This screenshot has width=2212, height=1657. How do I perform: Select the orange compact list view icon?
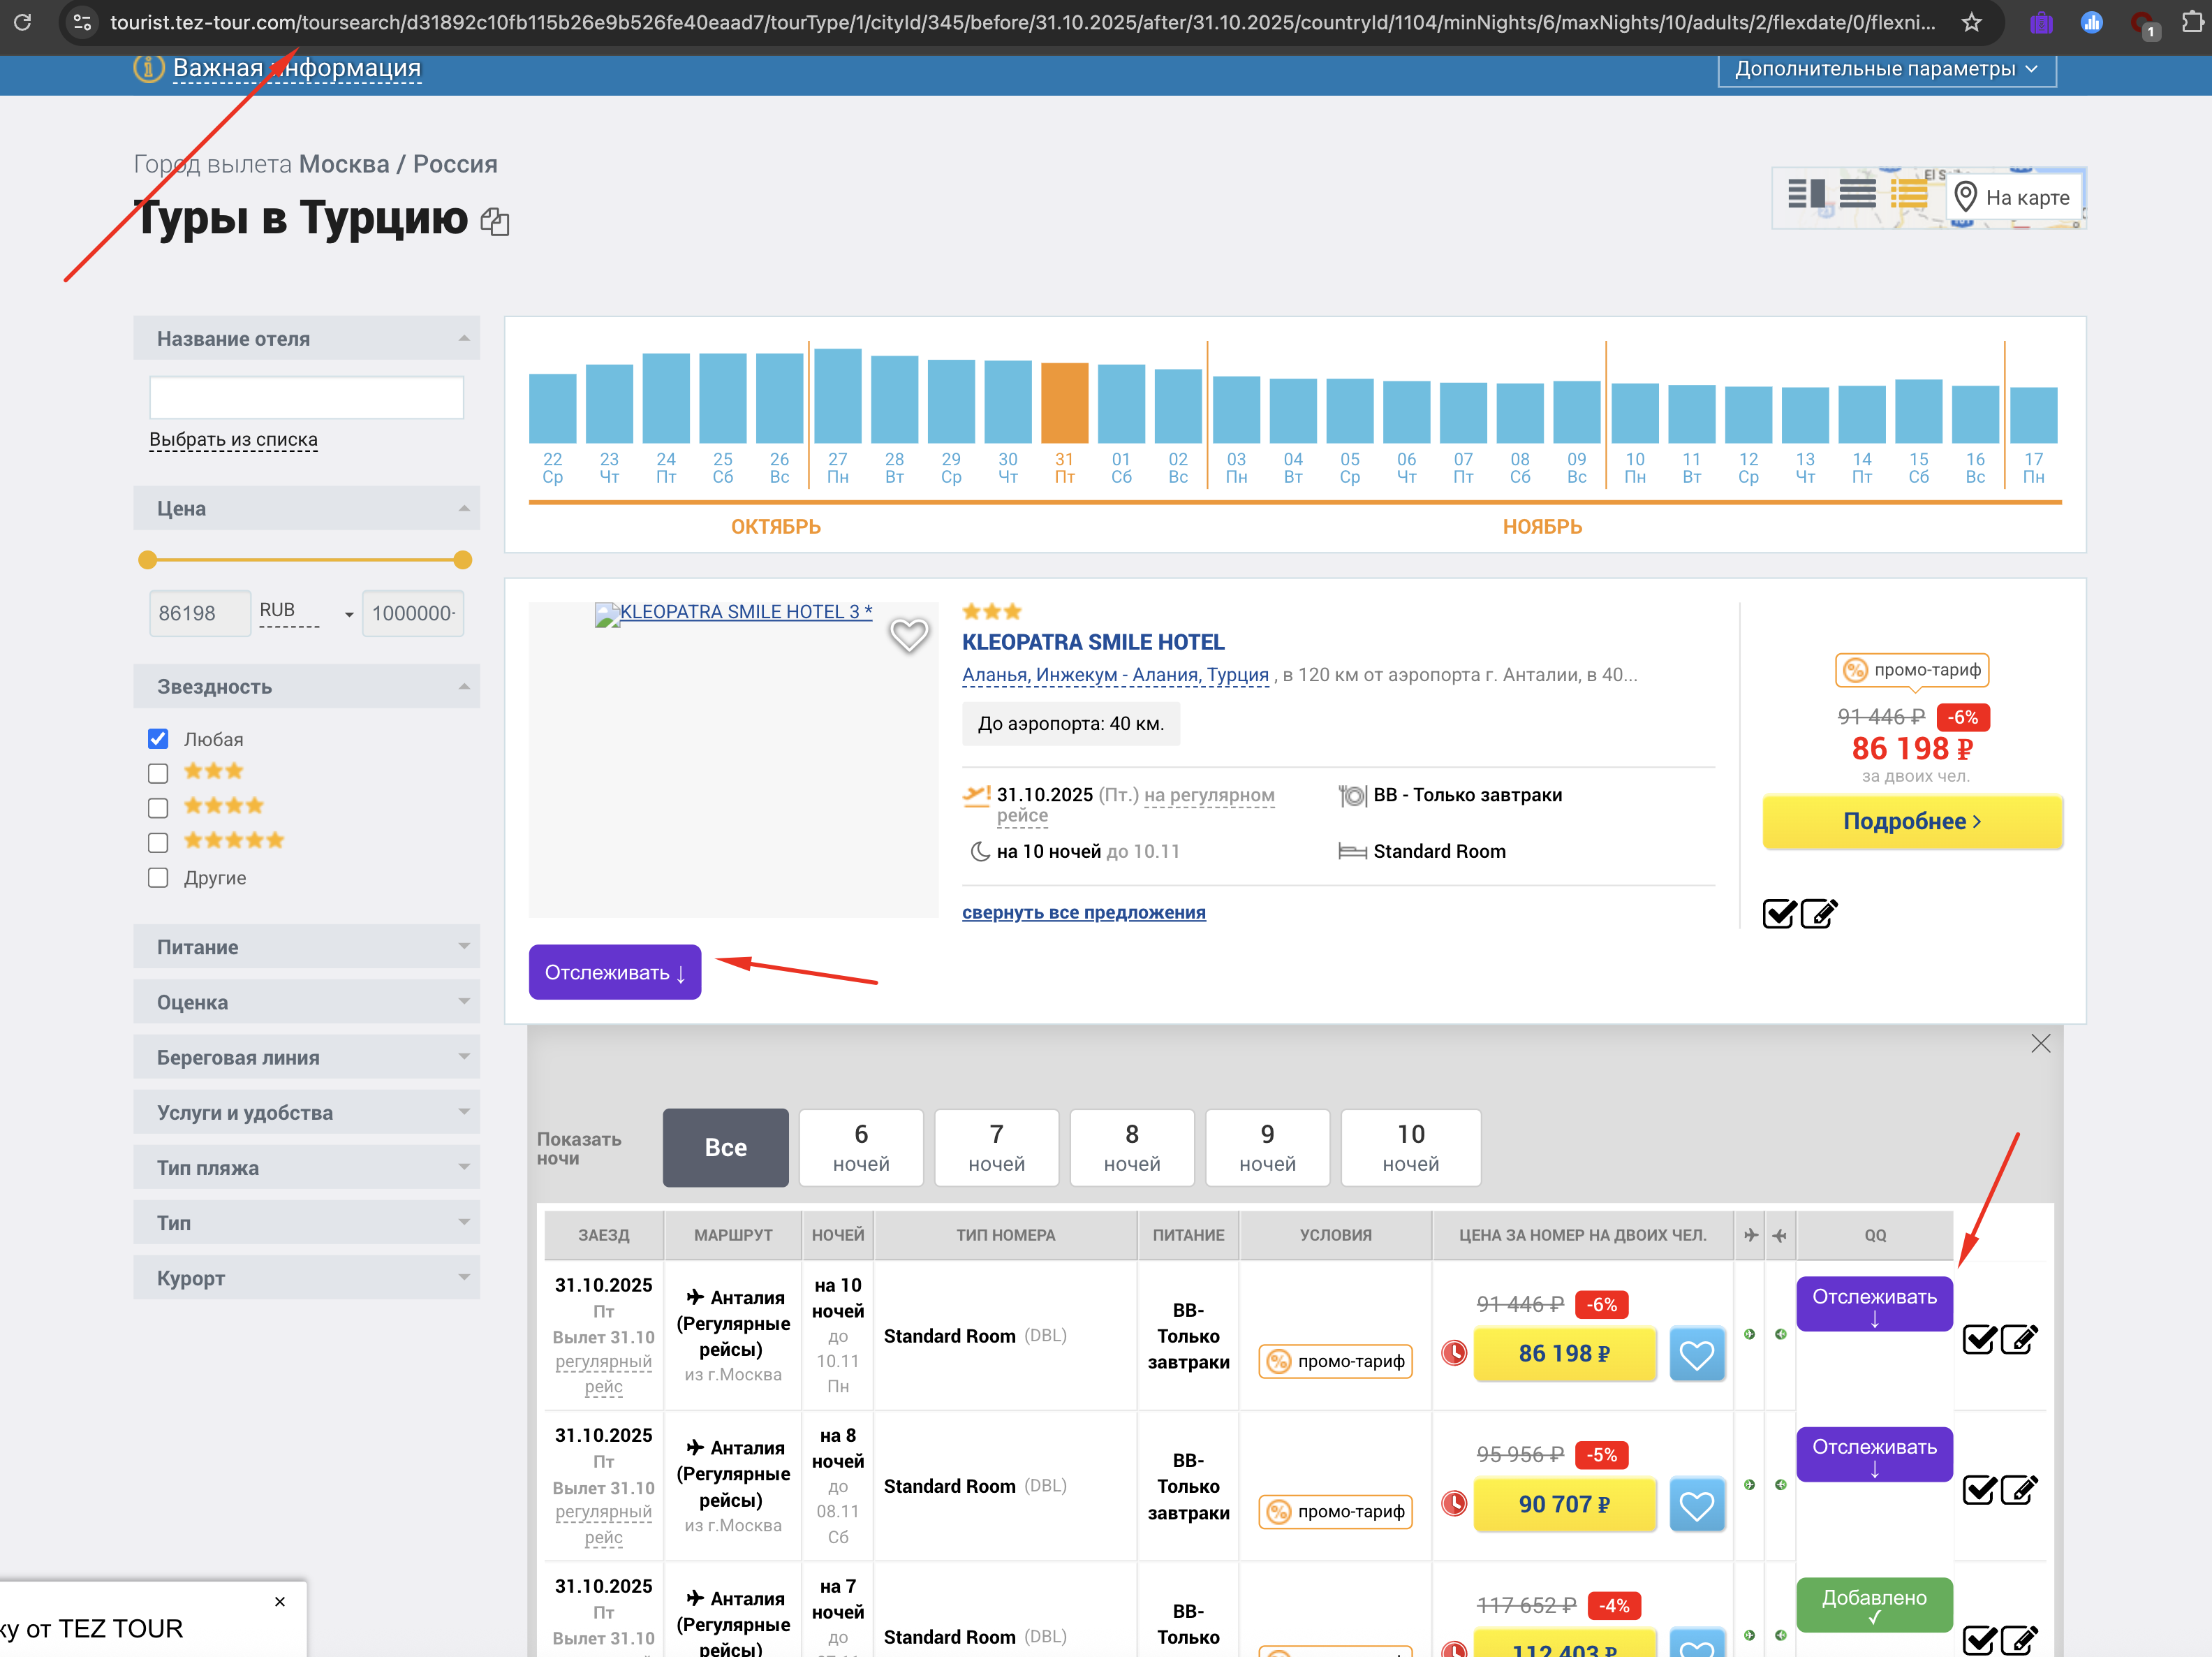coord(1908,194)
